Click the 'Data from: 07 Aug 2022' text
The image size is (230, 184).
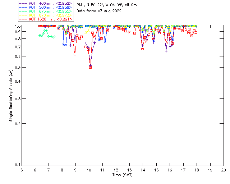pos(99,11)
